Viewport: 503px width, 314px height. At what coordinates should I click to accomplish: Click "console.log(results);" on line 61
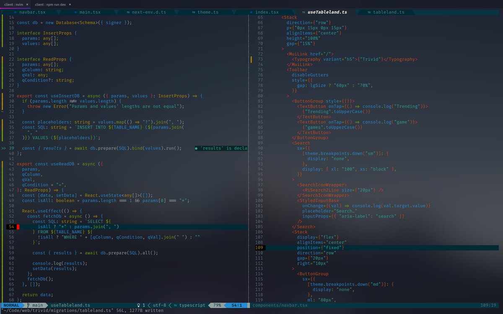tap(60, 263)
